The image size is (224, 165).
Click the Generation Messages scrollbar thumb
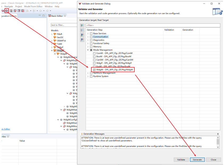point(218,142)
